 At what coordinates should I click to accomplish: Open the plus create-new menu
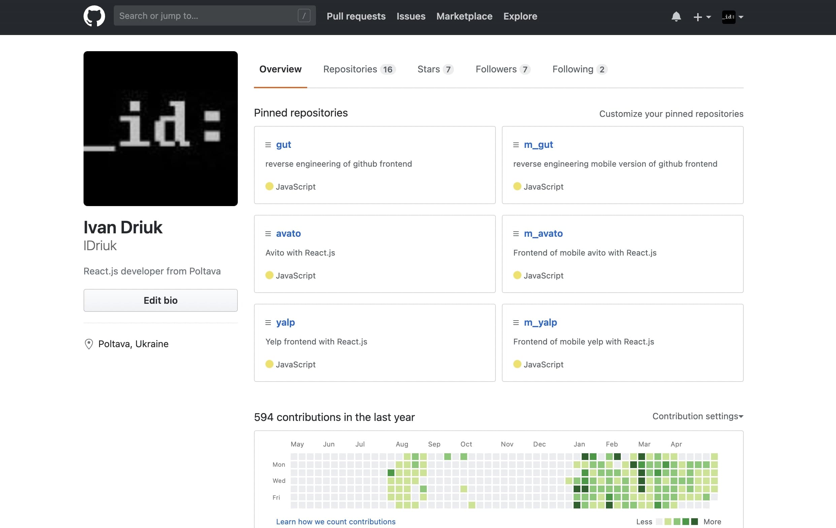coord(702,16)
